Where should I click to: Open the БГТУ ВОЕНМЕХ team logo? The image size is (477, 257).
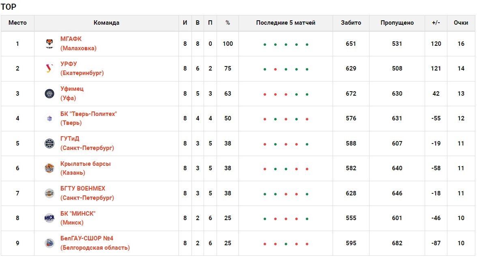tap(49, 193)
